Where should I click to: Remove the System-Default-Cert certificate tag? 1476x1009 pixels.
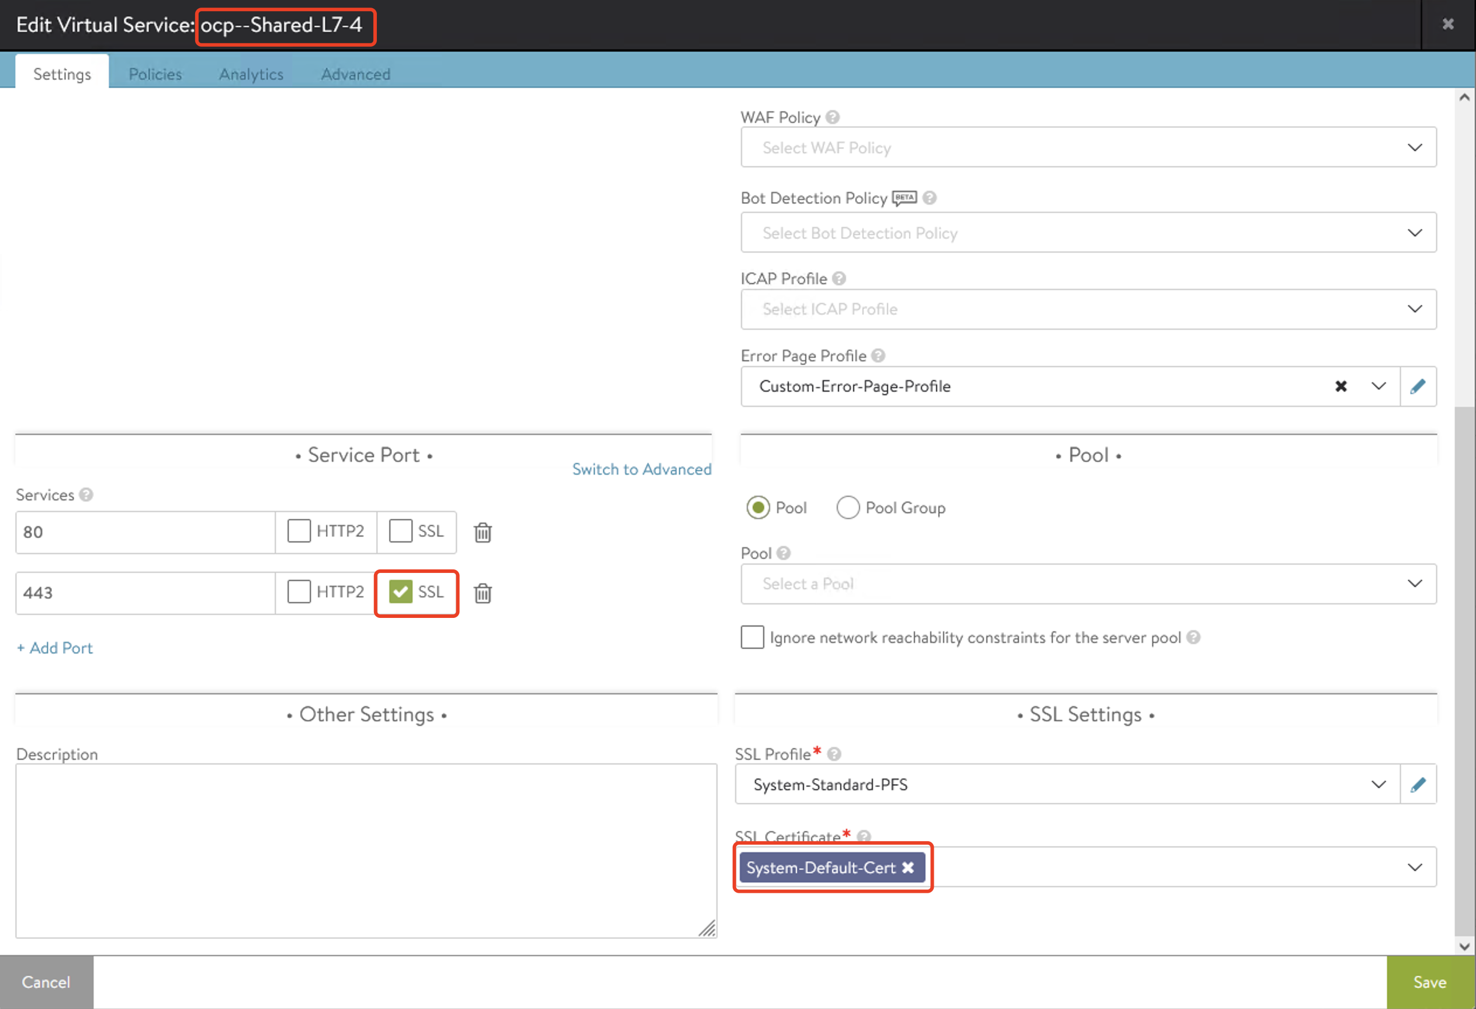[908, 868]
